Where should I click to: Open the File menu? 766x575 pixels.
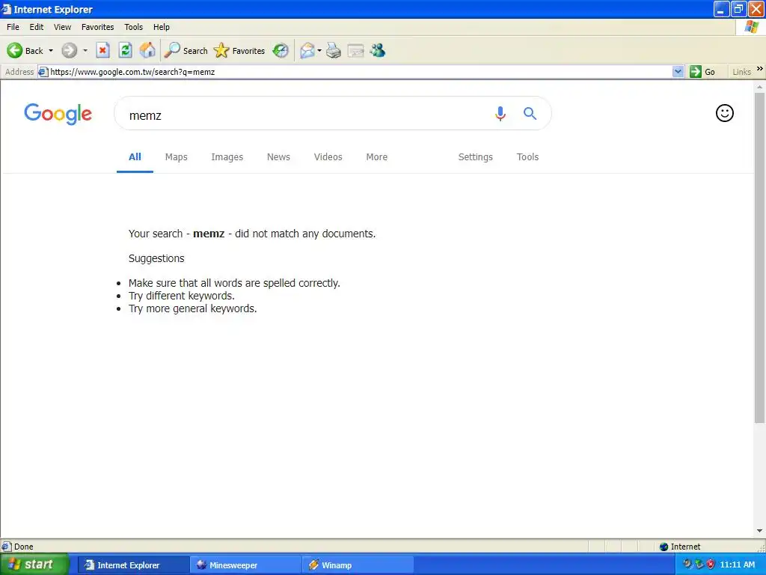tap(13, 27)
